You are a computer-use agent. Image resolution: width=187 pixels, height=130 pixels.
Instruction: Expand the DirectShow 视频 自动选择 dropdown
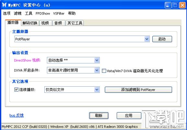pos(97,60)
